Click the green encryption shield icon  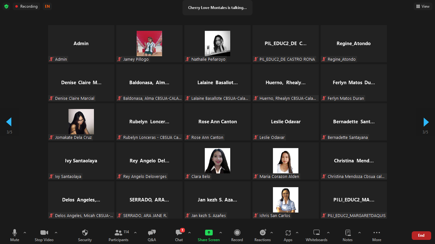pyautogui.click(x=6, y=6)
